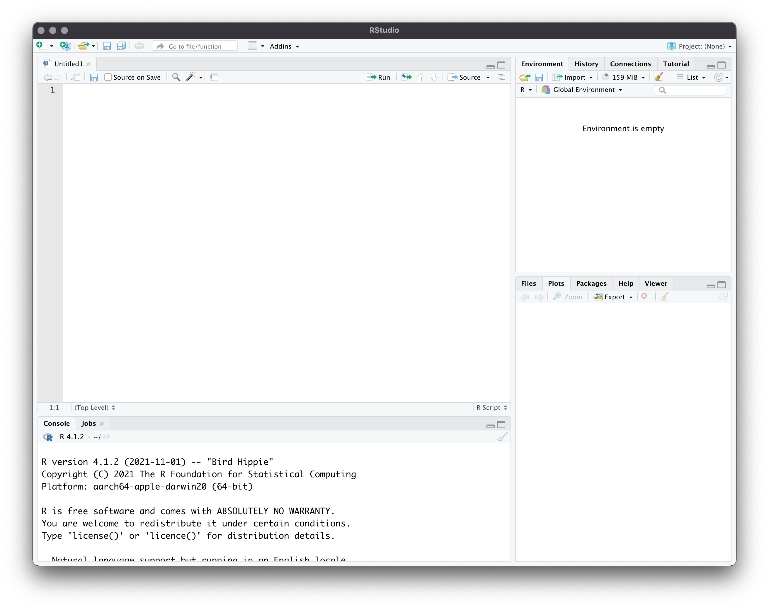Run the current line with Run
Screen dimensions: 769x609
click(x=378, y=77)
